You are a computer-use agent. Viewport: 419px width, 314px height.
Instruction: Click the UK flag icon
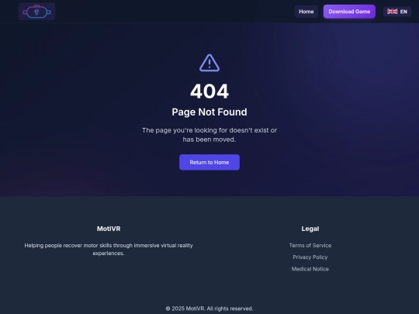point(393,12)
